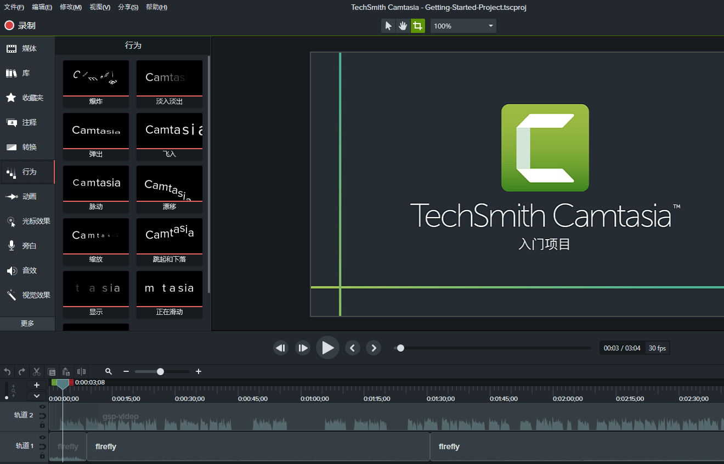Image resolution: width=724 pixels, height=464 pixels.
Task: Collapse tracks with the chevron below the plus
Action: [x=37, y=396]
